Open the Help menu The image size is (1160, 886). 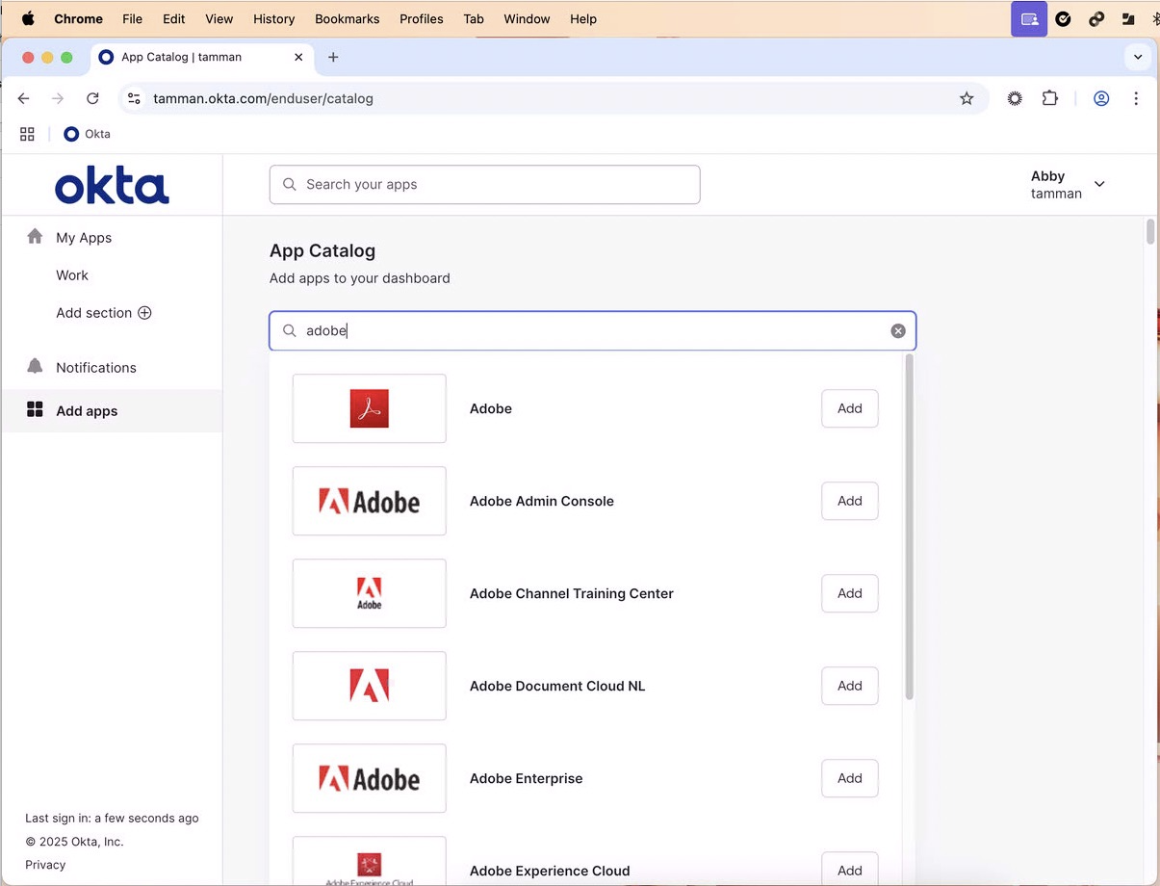583,18
